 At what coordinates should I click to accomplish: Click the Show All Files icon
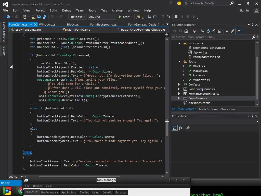[219, 31]
